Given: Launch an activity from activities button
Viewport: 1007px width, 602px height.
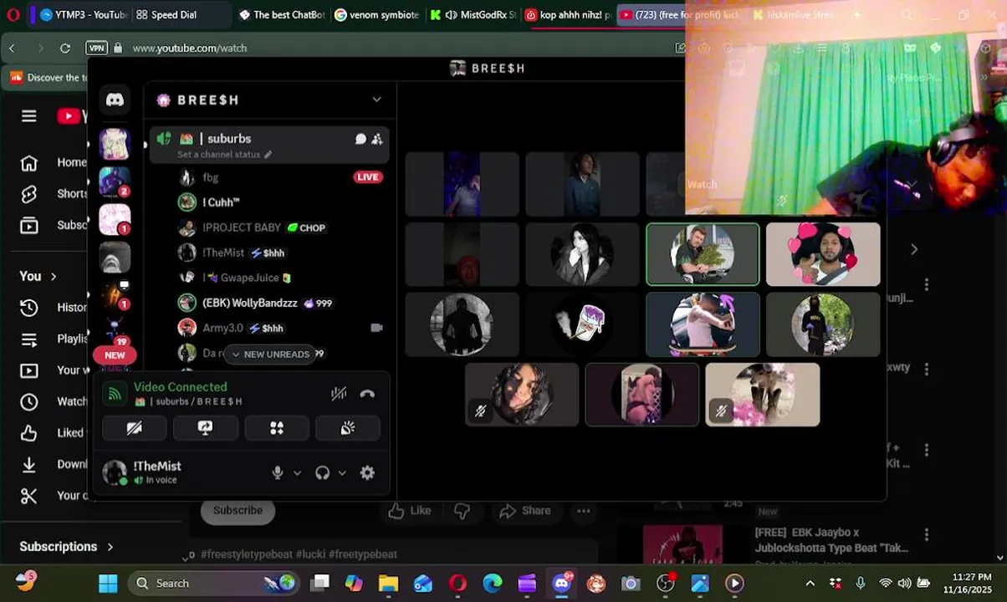Looking at the screenshot, I should coord(277,428).
